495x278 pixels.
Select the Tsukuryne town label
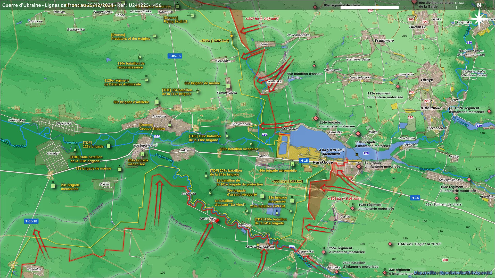tap(384, 40)
